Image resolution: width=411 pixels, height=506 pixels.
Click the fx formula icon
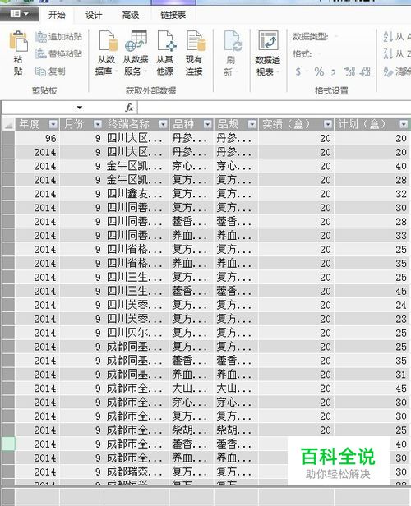point(129,108)
